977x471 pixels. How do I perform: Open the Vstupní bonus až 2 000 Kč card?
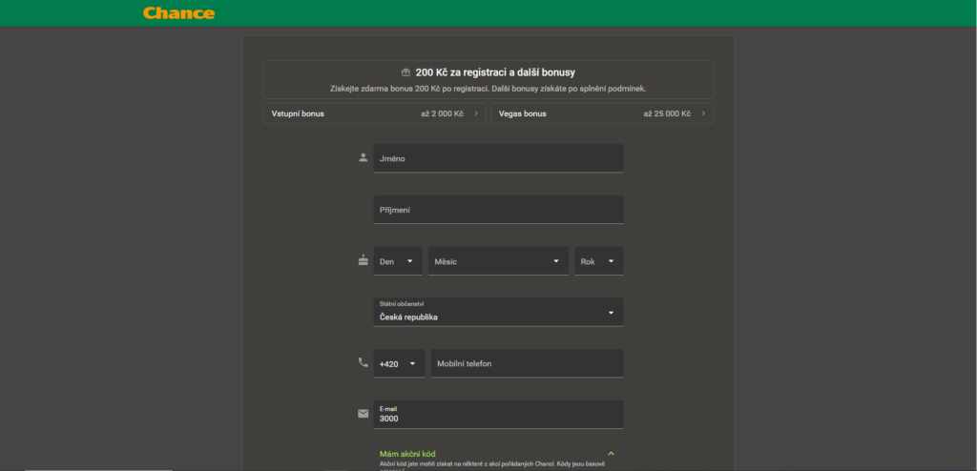tap(374, 113)
